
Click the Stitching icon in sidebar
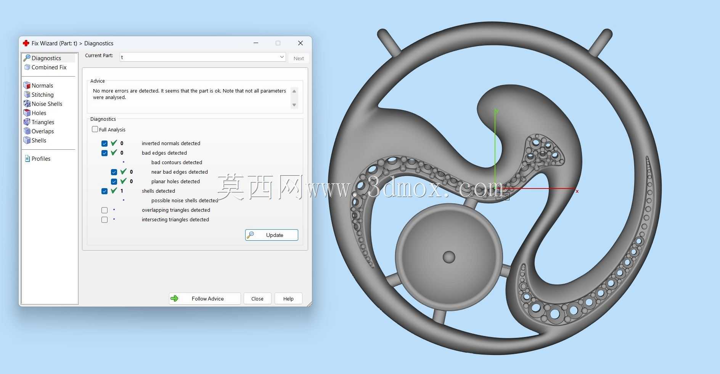[x=27, y=94]
